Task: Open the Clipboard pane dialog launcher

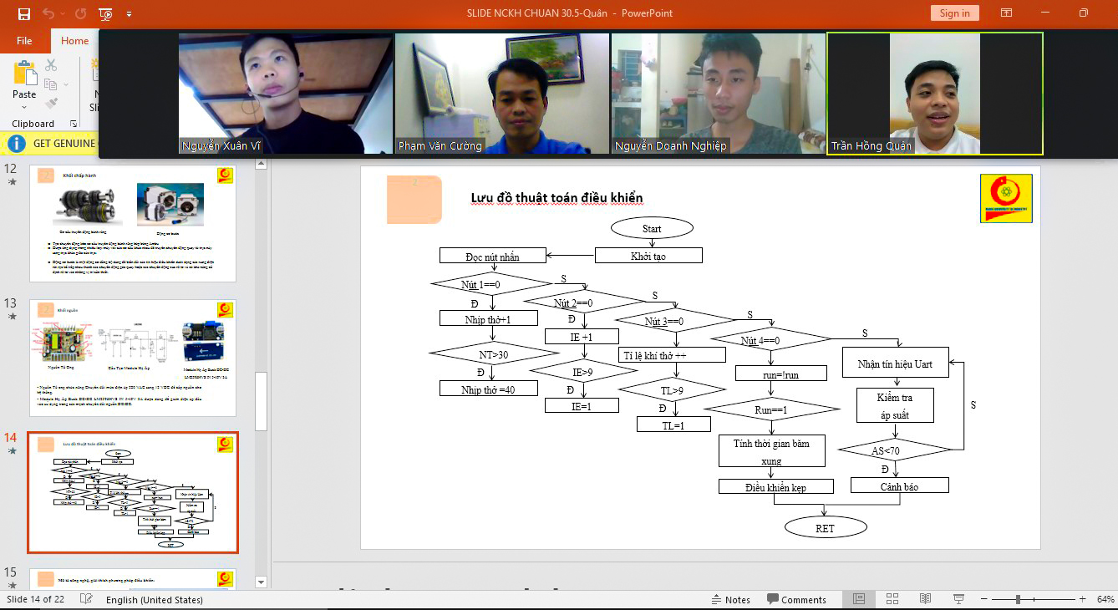Action: click(73, 124)
